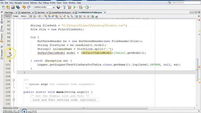The height and width of the screenshot is (113, 201).
Task: Click the horizontal scrollbar thumb
Action: [x=84, y=108]
